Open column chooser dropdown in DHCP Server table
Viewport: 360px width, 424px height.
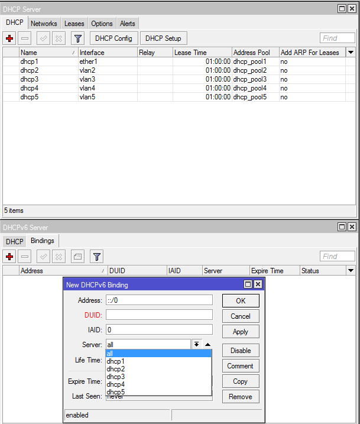click(351, 53)
